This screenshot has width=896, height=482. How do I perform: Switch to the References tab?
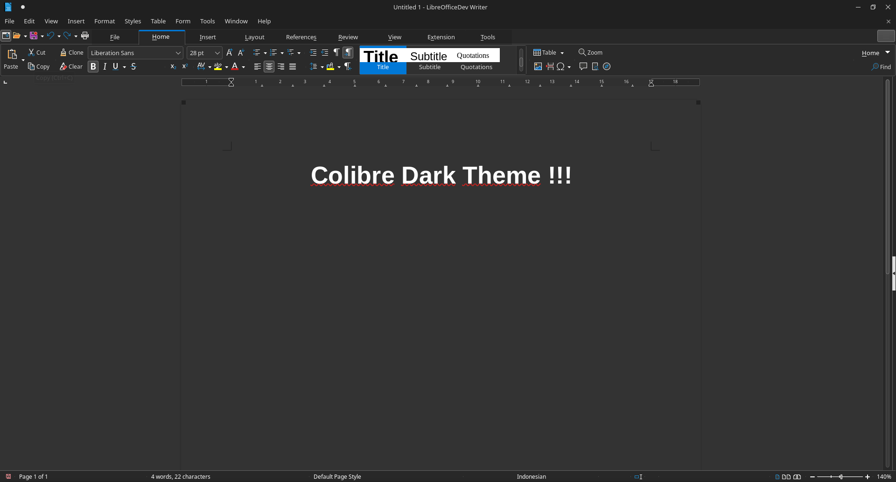point(301,37)
